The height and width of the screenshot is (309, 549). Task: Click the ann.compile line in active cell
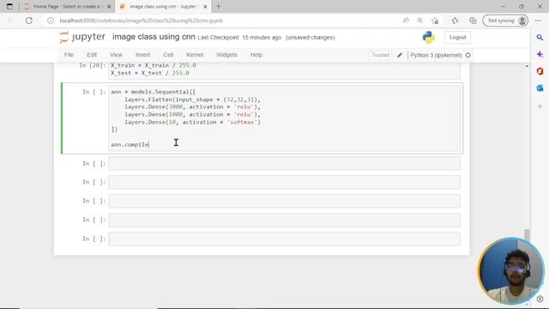(x=130, y=144)
